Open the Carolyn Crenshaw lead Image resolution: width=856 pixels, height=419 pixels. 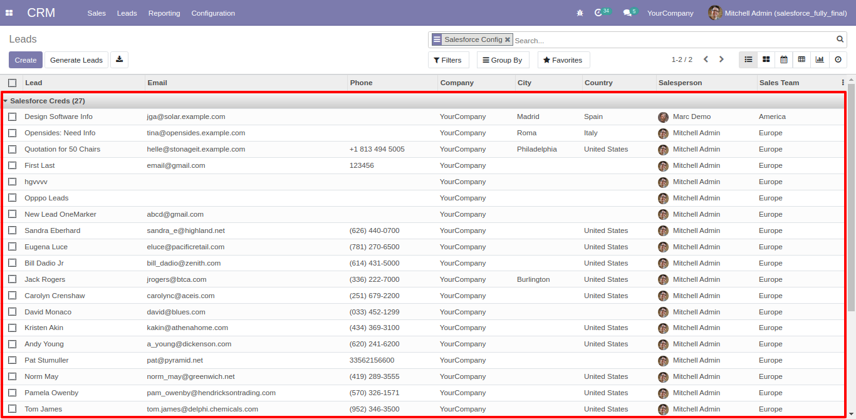pos(55,296)
